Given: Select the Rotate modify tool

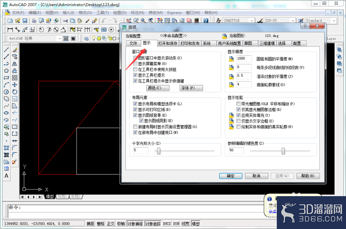Looking at the screenshot, I should 15,92.
